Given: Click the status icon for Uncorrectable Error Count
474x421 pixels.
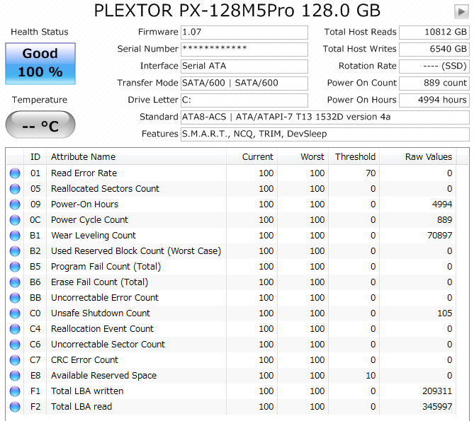Looking at the screenshot, I should coord(15,298).
